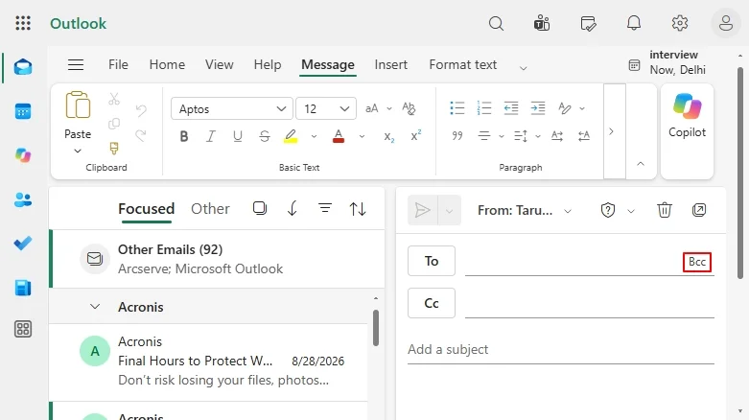Toggle underline formatting
This screenshot has height=420, width=749.
pos(238,137)
